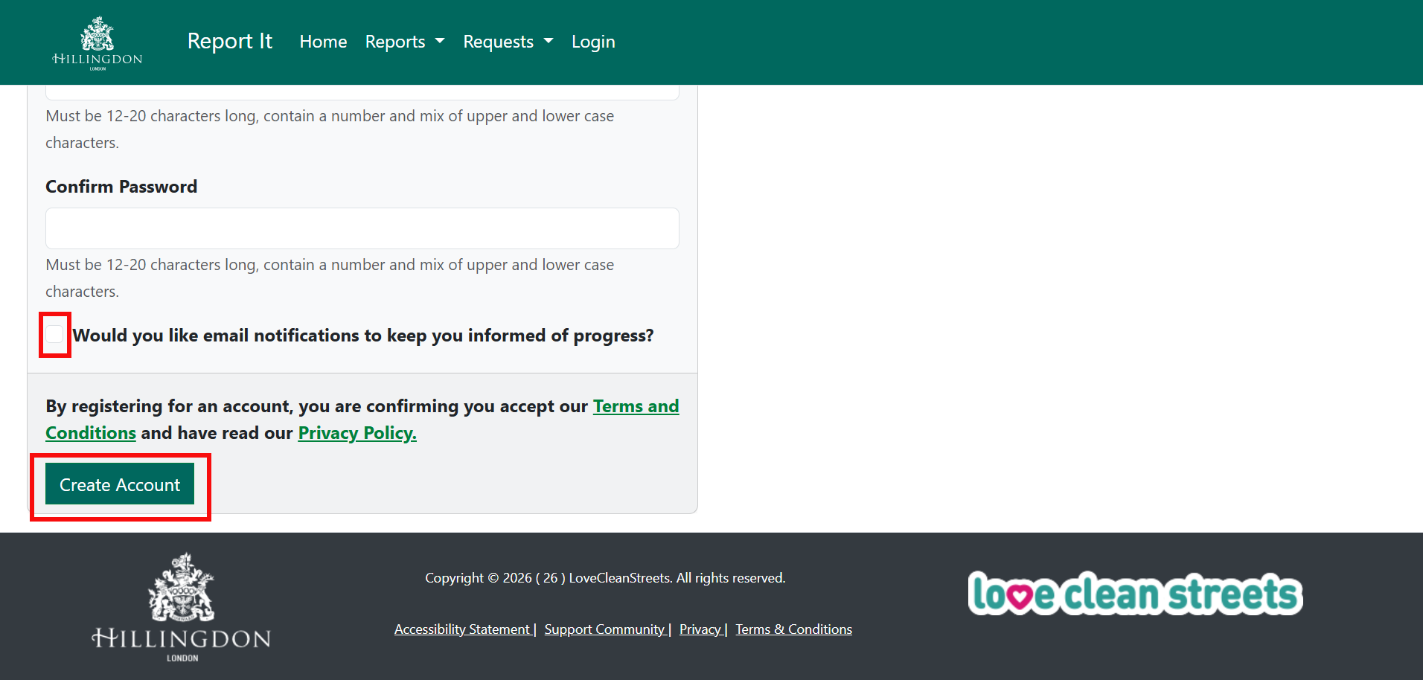This screenshot has height=680, width=1423.
Task: Visit the Support Community footer link
Action: click(x=604, y=629)
